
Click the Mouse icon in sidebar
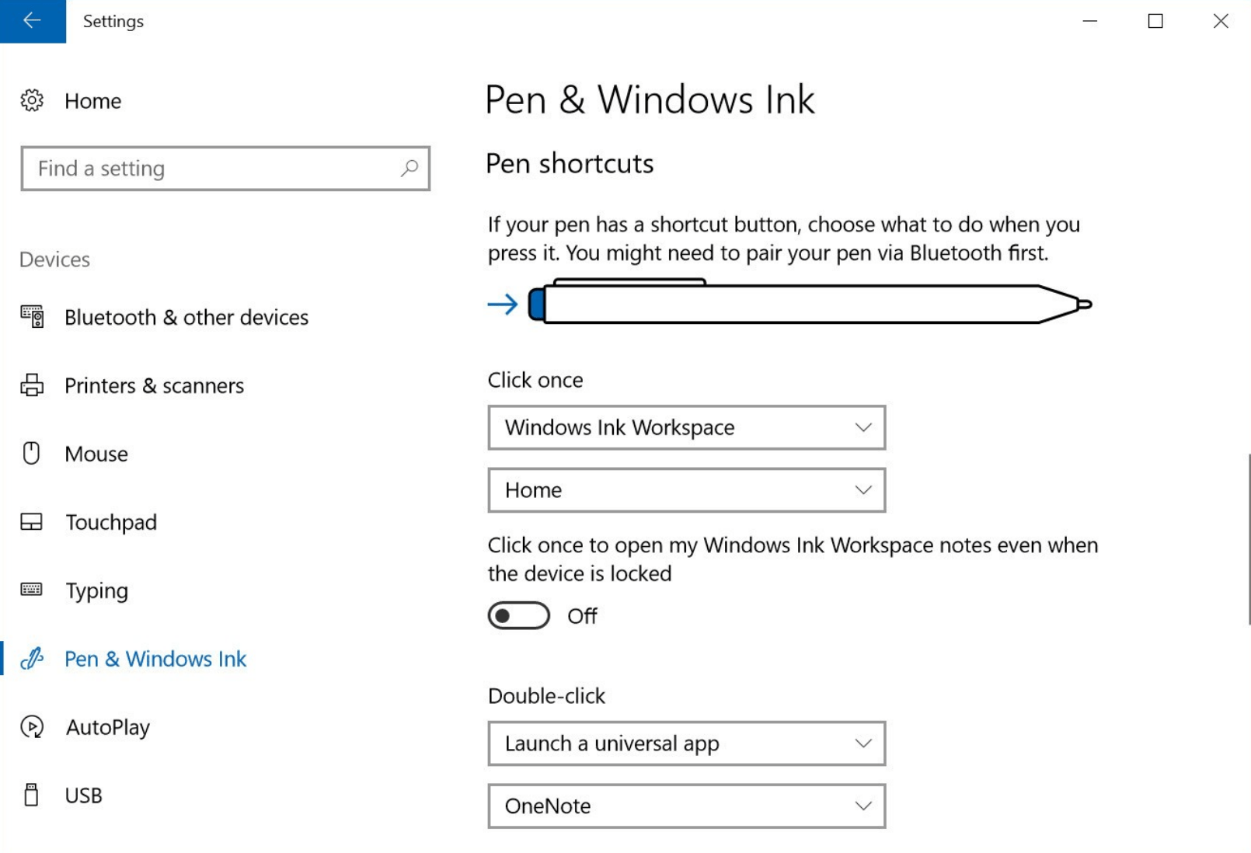point(32,453)
